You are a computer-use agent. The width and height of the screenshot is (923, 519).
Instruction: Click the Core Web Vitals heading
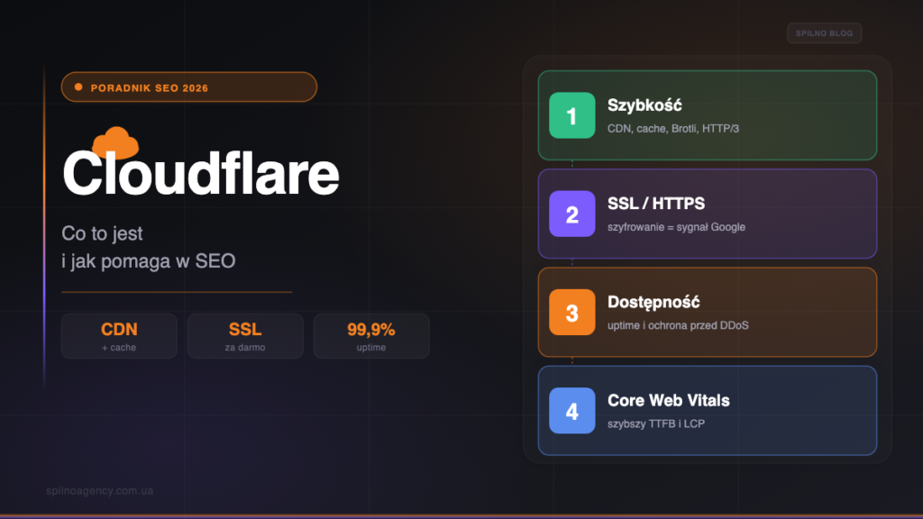pyautogui.click(x=668, y=400)
